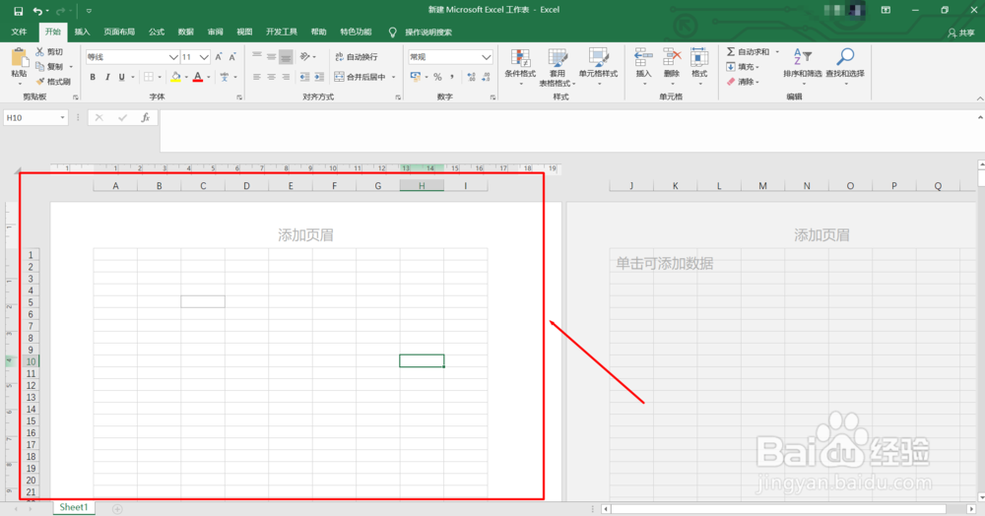Click the Undo arrow in title bar
985x516 pixels.
[37, 11]
